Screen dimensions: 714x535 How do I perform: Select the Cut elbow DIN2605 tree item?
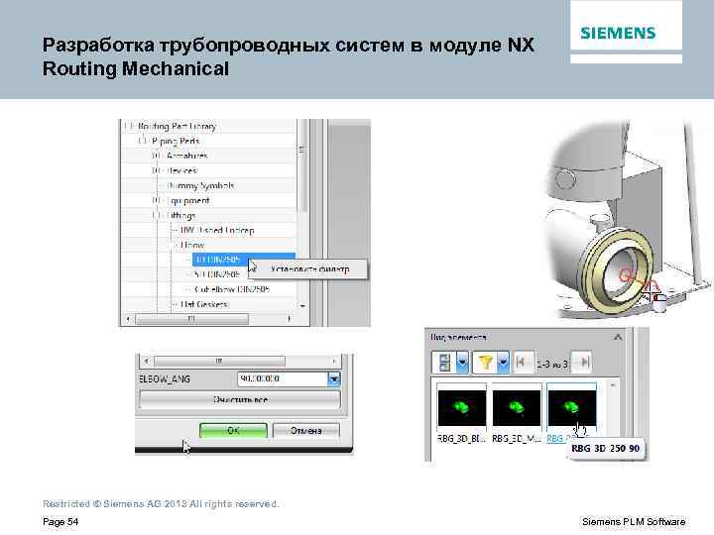click(x=232, y=289)
